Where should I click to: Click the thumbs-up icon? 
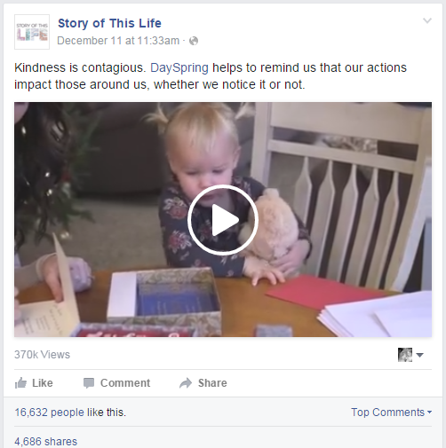20,383
